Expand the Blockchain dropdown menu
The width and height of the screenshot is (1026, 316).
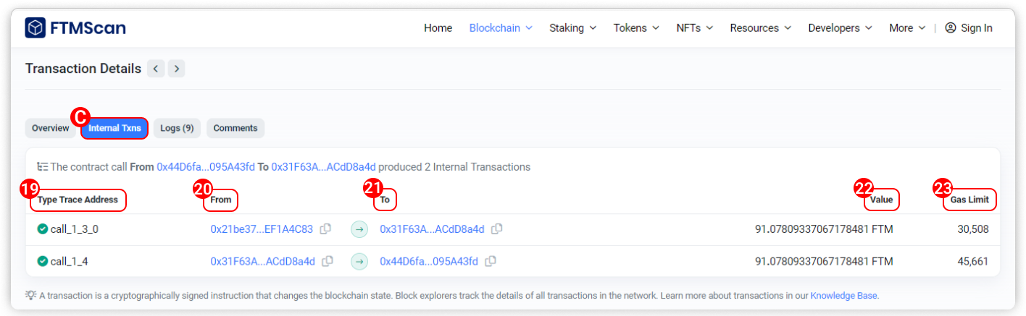(x=501, y=28)
